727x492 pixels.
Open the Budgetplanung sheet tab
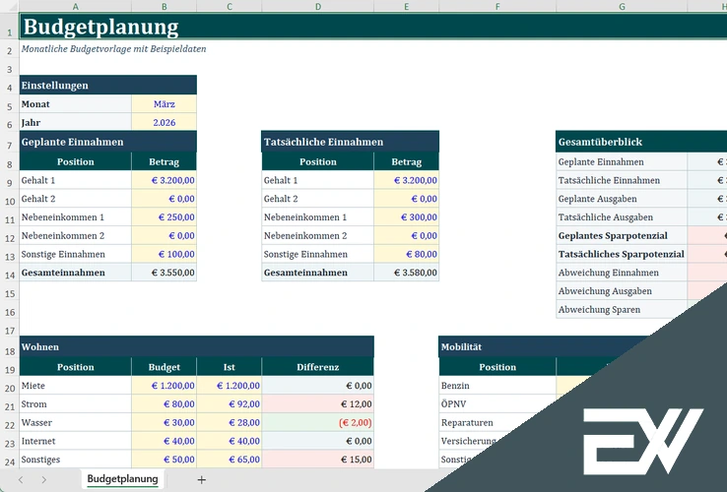tap(122, 479)
